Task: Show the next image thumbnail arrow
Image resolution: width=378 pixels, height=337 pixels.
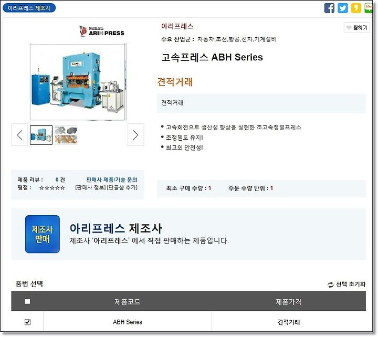Action: [x=136, y=135]
